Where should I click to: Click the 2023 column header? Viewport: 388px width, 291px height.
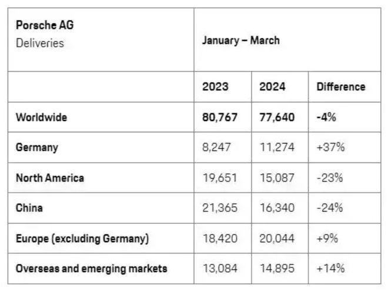click(x=215, y=87)
